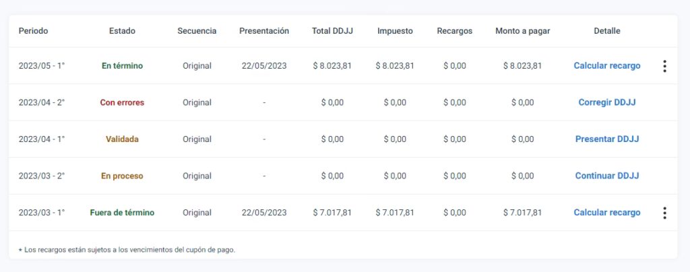Open three-dot menu for 2023/05 - 1° row
The height and width of the screenshot is (272, 690).
coord(664,66)
